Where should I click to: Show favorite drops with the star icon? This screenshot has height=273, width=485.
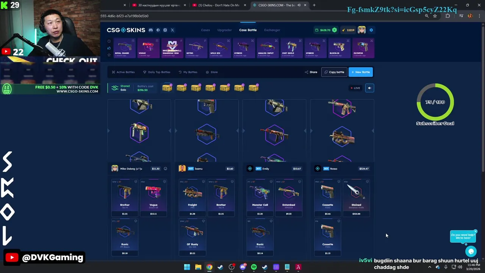(109, 55)
